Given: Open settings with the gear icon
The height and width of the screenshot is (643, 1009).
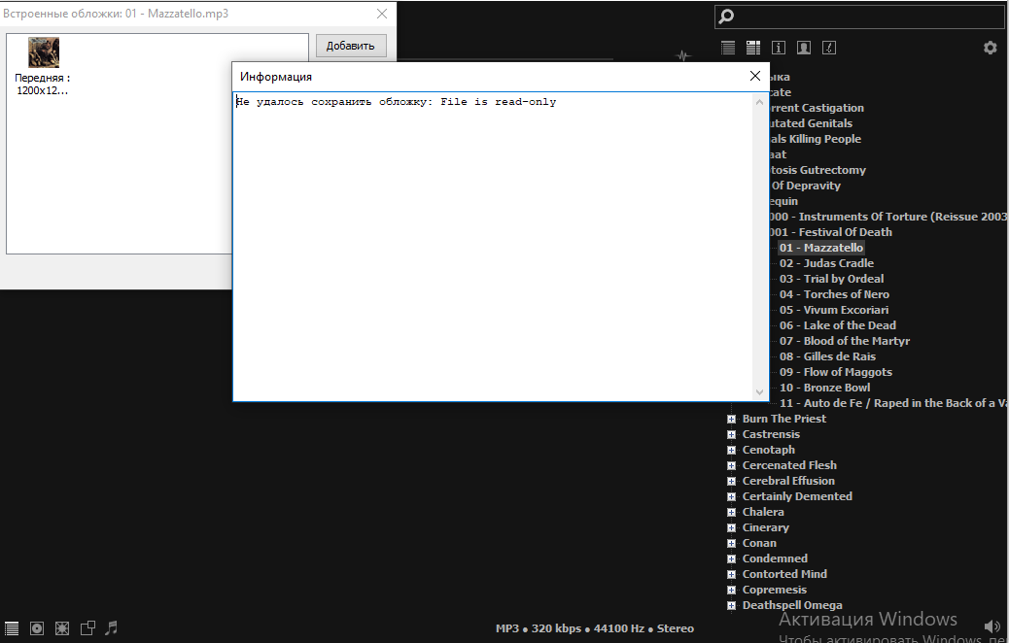Looking at the screenshot, I should point(990,48).
